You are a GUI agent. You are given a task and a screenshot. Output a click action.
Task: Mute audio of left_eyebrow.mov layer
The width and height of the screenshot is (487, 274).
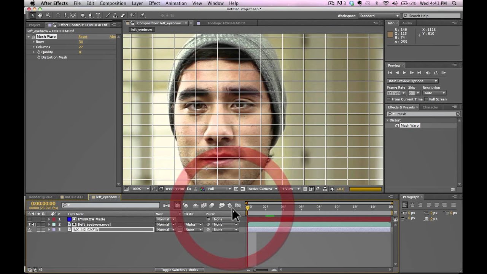pyautogui.click(x=34, y=225)
